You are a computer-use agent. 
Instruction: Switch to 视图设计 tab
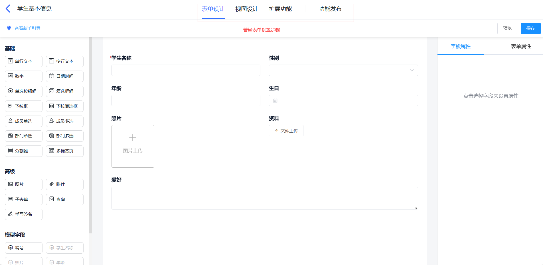[247, 9]
